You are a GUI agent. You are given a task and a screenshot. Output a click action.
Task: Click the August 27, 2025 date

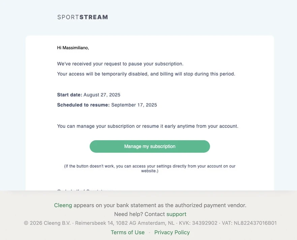(102, 95)
